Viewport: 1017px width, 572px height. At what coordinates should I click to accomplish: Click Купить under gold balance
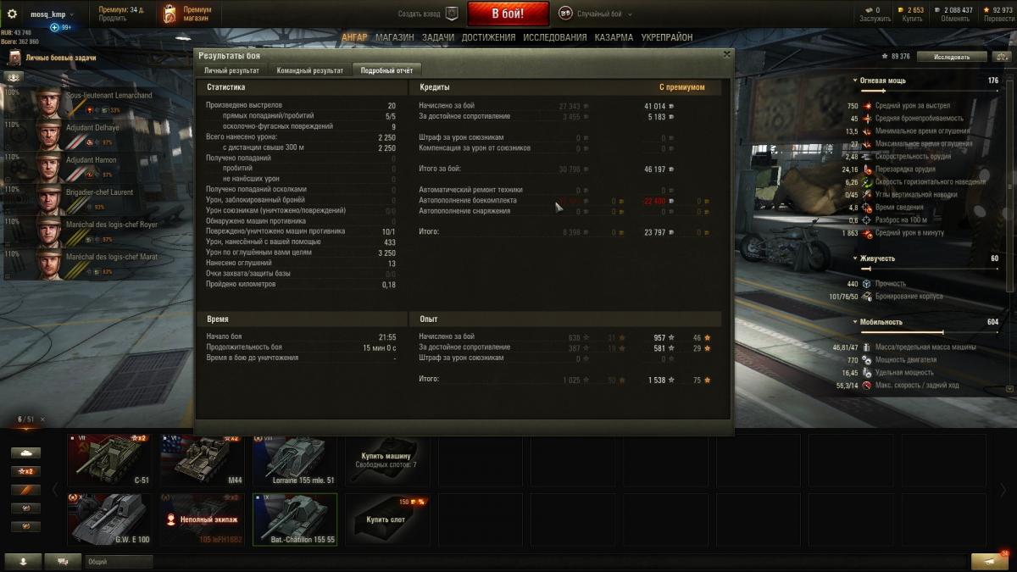click(x=913, y=19)
